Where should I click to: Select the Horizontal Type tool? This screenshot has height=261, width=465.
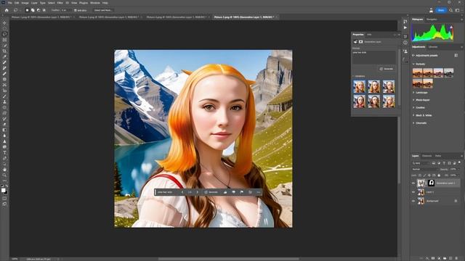click(4, 153)
